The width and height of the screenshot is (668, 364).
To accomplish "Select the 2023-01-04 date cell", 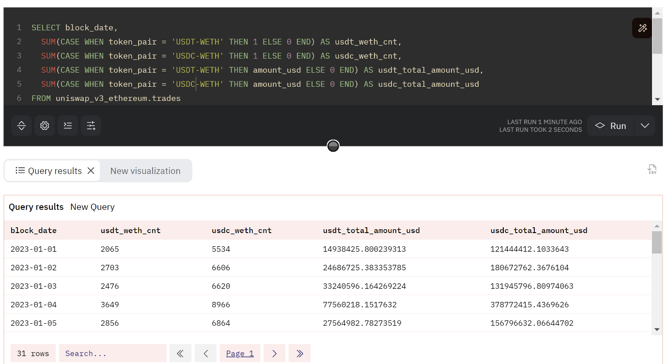I will coord(33,304).
